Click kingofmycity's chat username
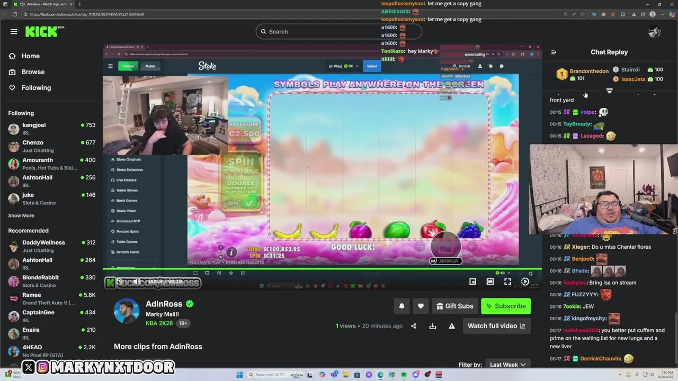This screenshot has height=381, width=678. tap(589, 319)
